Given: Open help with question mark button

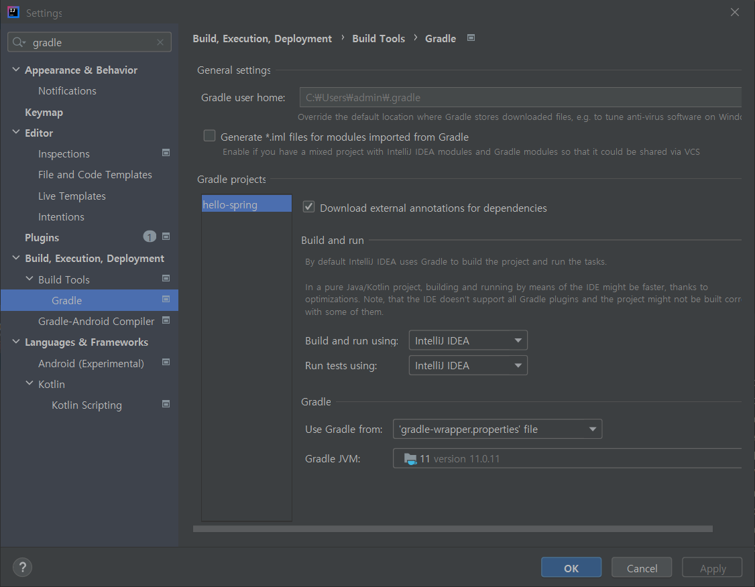Looking at the screenshot, I should 22,568.
